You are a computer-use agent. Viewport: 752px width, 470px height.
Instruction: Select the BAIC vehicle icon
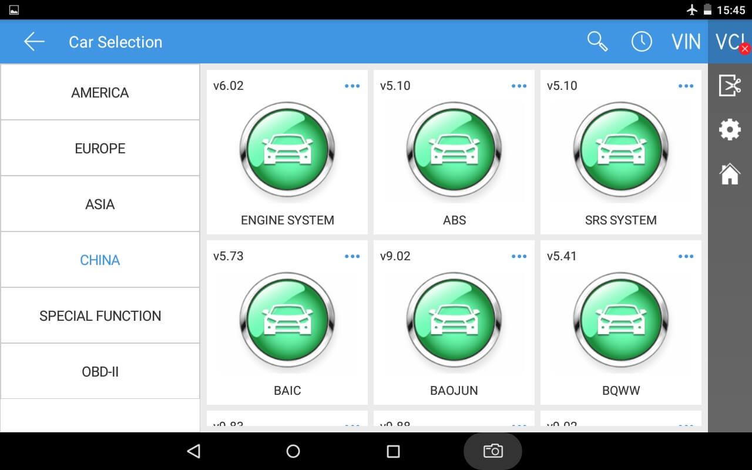tap(287, 320)
